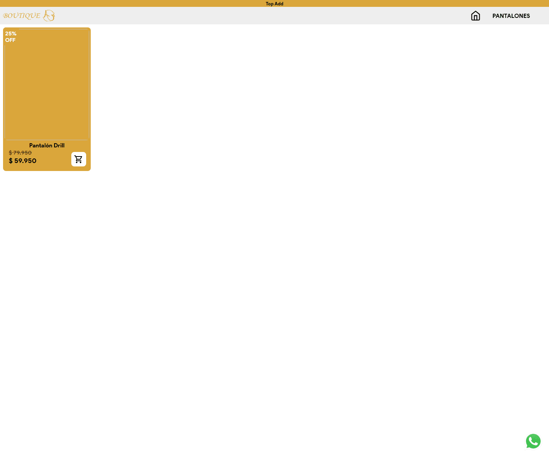Open the home icon in the header

tap(475, 16)
